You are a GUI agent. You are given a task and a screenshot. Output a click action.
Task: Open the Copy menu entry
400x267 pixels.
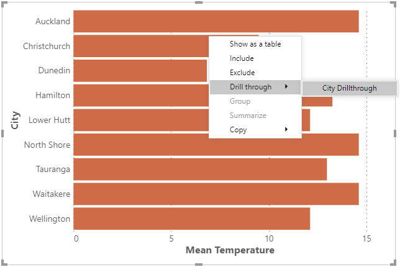pyautogui.click(x=255, y=130)
